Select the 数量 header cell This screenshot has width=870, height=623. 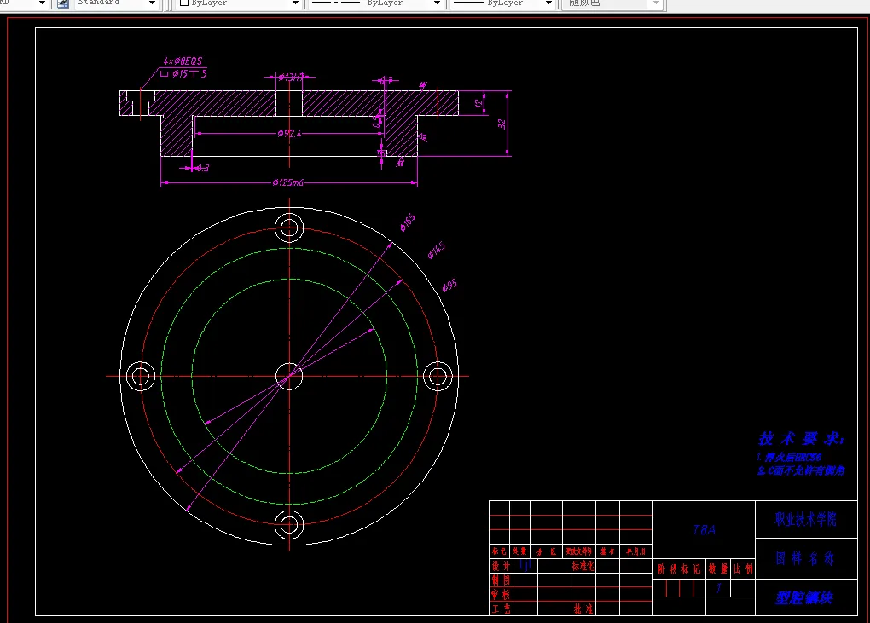pyautogui.click(x=718, y=569)
